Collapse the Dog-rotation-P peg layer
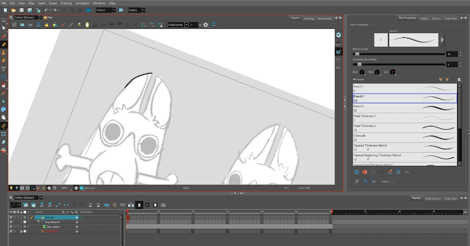470x246 pixels. [38, 222]
